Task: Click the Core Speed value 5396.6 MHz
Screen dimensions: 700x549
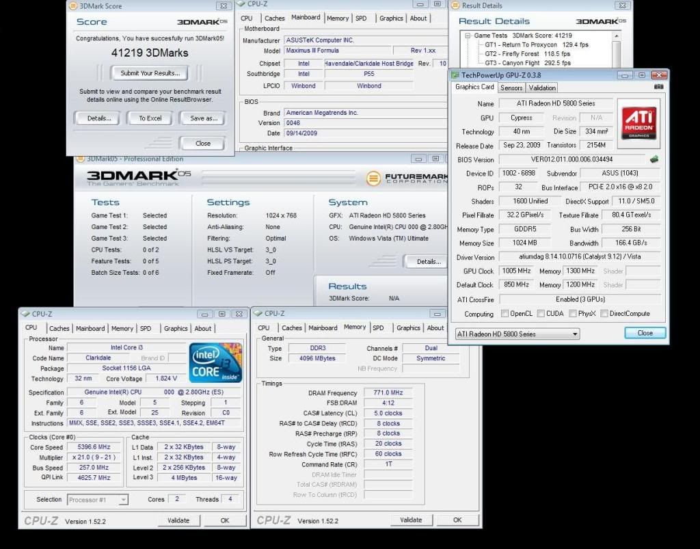Action: 94,446
